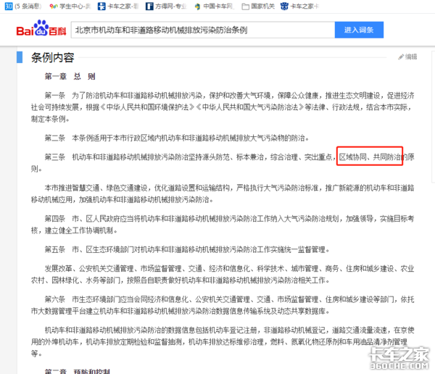Click the 第六条 article label
Screen dimensions: 435x374
tap(55, 299)
